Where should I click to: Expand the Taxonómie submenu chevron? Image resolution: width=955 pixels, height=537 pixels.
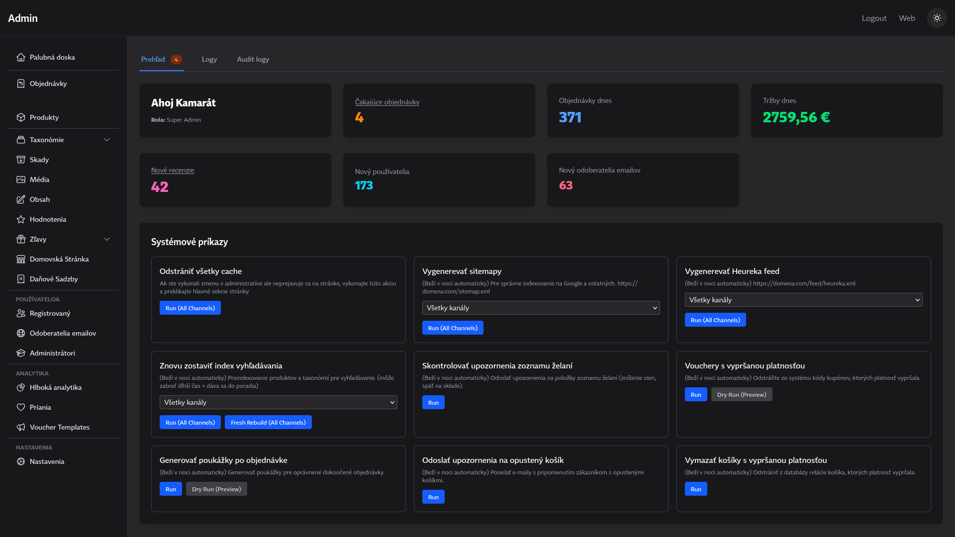pos(107,140)
